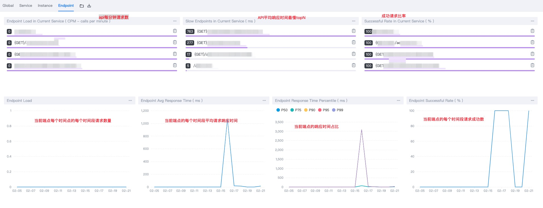Copy third endpoint name in Endpoint Load list
This screenshot has height=208, width=543.
click(175, 54)
